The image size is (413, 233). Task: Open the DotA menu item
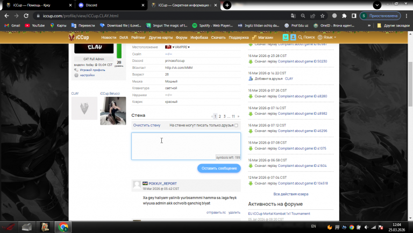pos(124,38)
